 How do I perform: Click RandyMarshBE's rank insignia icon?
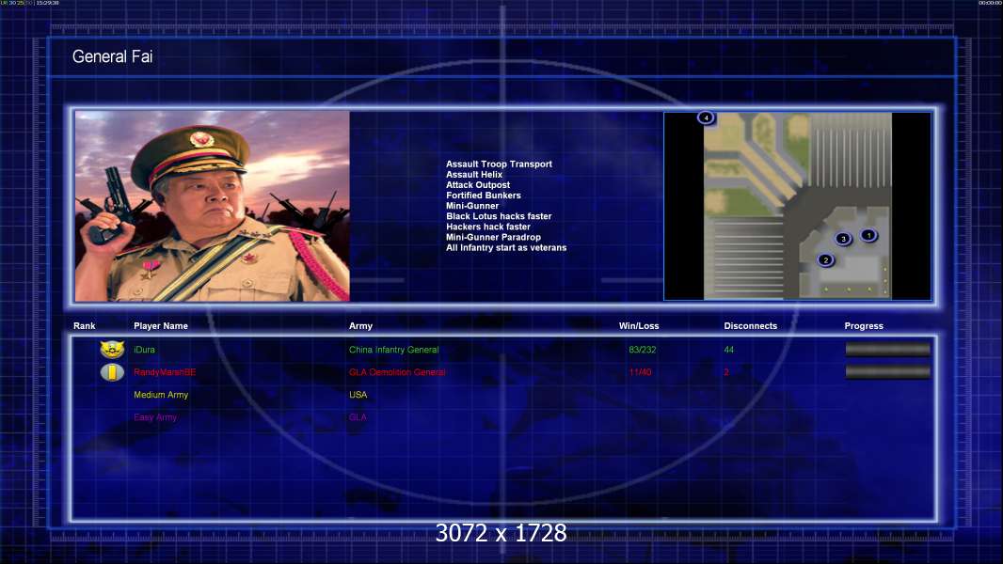coord(112,371)
